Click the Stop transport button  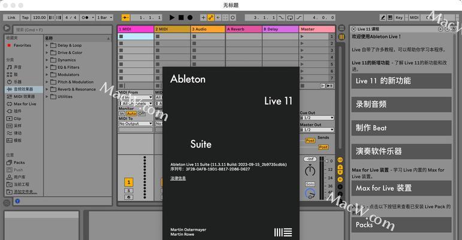click(181, 18)
